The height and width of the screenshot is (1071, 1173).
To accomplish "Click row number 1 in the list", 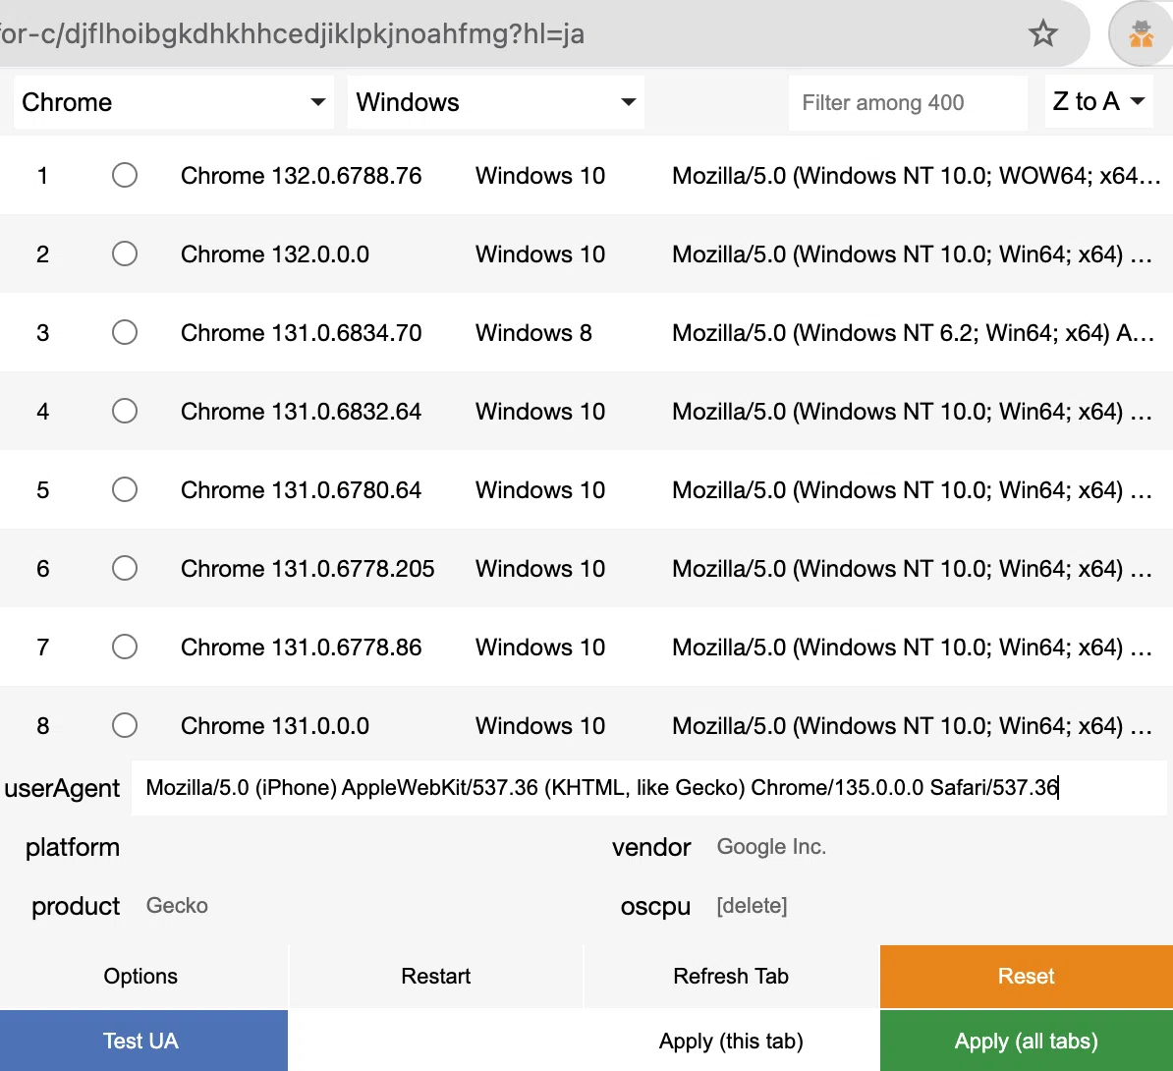I will pos(42,175).
